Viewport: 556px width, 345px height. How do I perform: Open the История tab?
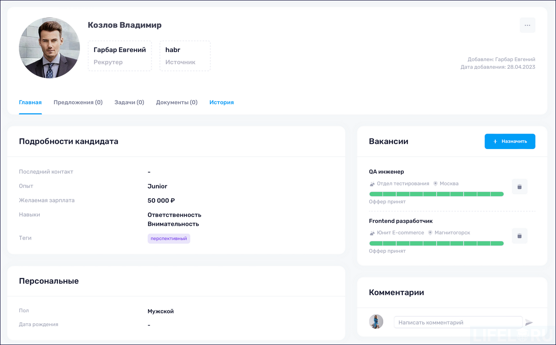pyautogui.click(x=222, y=102)
